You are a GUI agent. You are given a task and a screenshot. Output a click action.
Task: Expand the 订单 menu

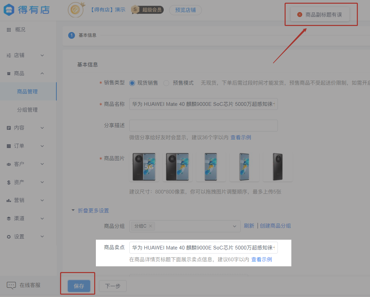pyautogui.click(x=42, y=146)
